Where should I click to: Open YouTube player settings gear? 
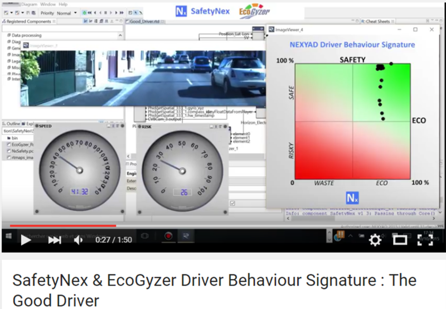(375, 240)
